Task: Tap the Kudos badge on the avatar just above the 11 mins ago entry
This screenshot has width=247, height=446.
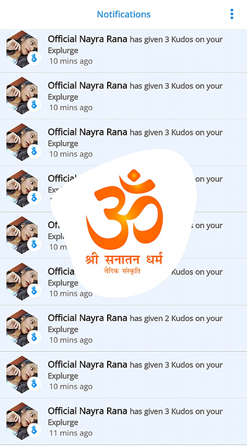Action: coord(34,383)
